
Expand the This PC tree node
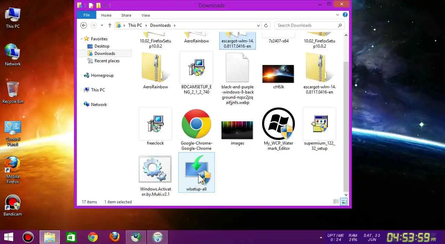[82, 90]
